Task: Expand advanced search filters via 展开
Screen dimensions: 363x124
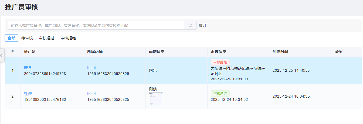Action: click(203, 25)
